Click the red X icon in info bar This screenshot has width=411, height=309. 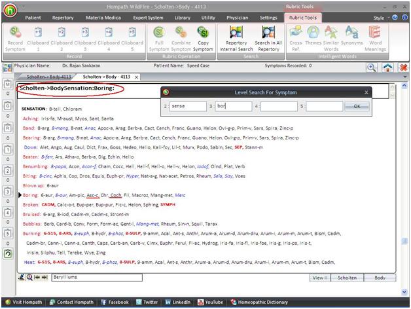click(404, 67)
